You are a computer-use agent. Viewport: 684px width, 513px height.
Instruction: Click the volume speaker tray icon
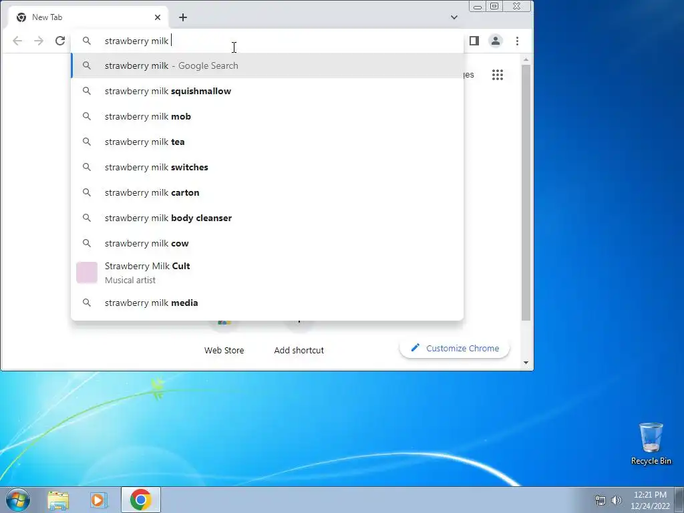click(x=617, y=500)
